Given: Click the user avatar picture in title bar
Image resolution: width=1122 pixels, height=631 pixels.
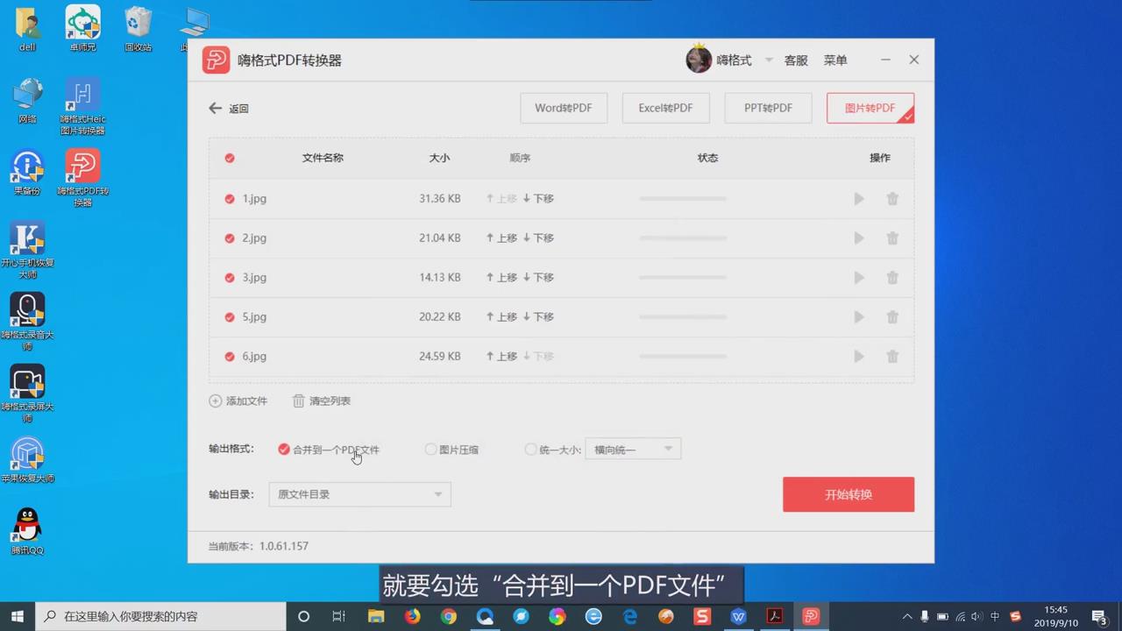Looking at the screenshot, I should pos(699,60).
